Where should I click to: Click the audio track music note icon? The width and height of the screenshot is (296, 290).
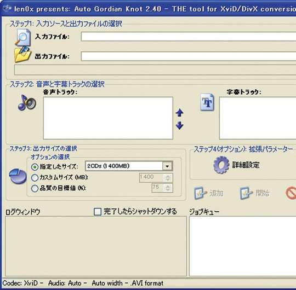27,102
